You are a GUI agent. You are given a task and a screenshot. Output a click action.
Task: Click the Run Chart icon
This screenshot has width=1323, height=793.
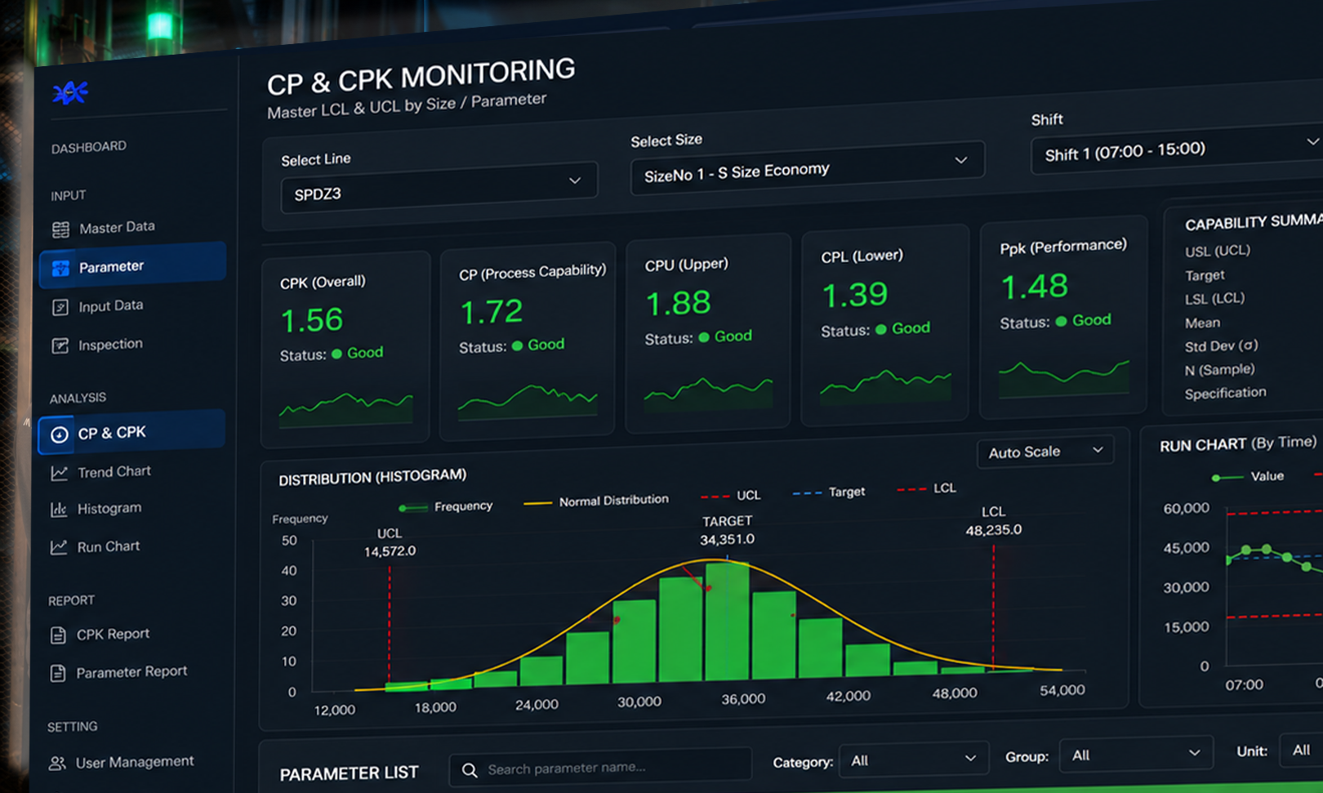(x=59, y=547)
